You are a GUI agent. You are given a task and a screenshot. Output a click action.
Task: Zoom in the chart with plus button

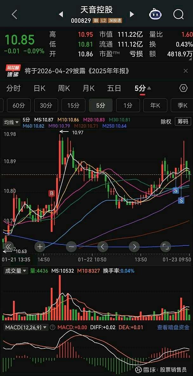point(40,246)
